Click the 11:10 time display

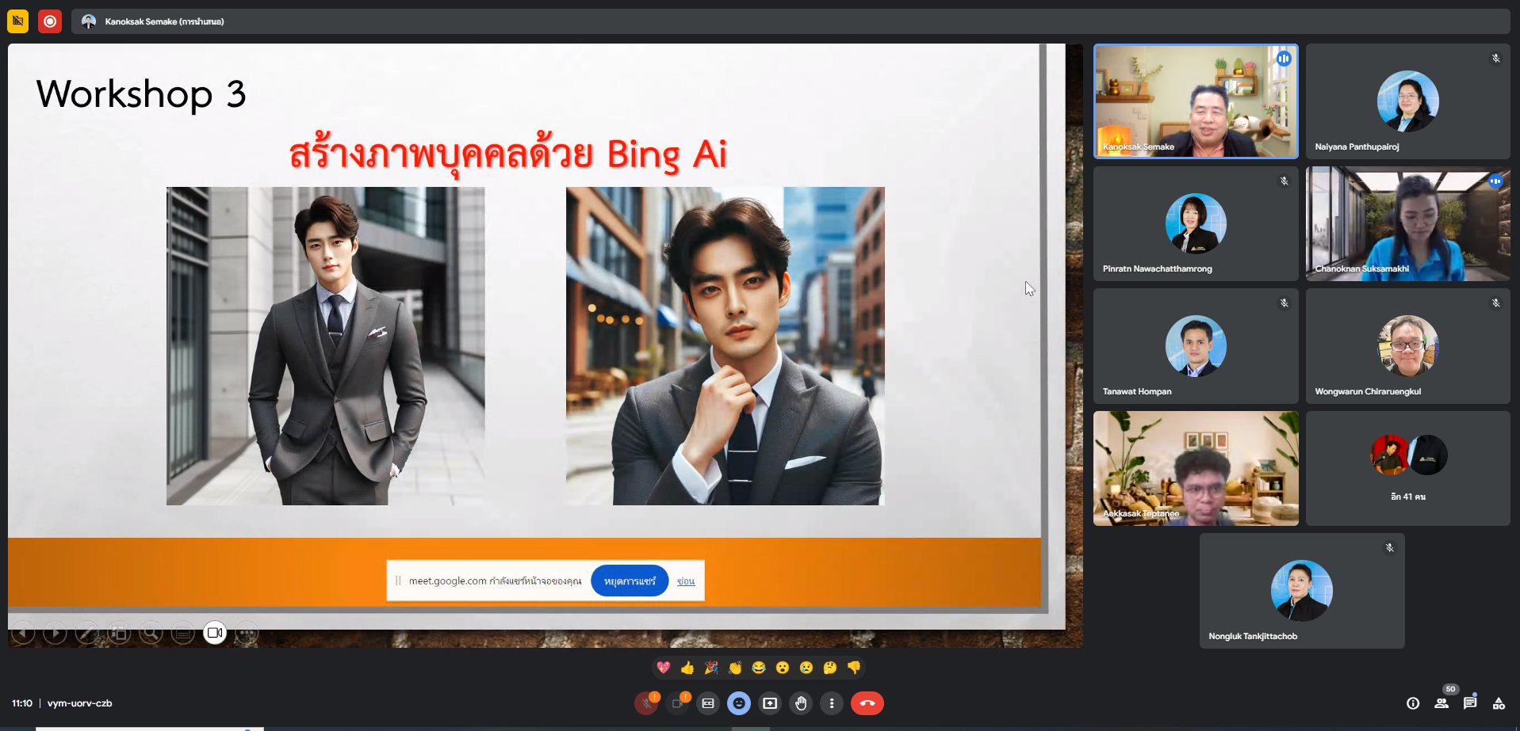point(22,703)
